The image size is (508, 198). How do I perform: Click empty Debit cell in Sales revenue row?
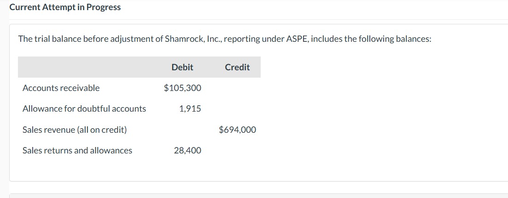(x=182, y=130)
